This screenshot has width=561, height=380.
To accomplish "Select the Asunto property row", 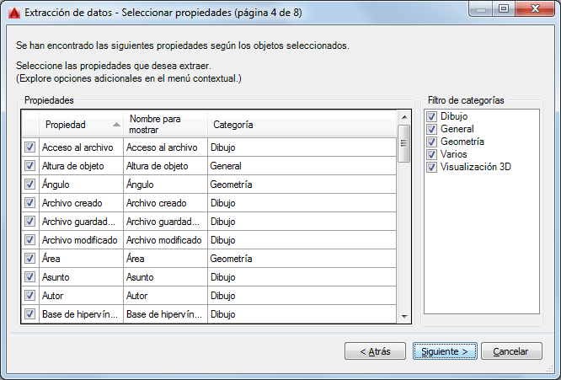I will coord(80,277).
